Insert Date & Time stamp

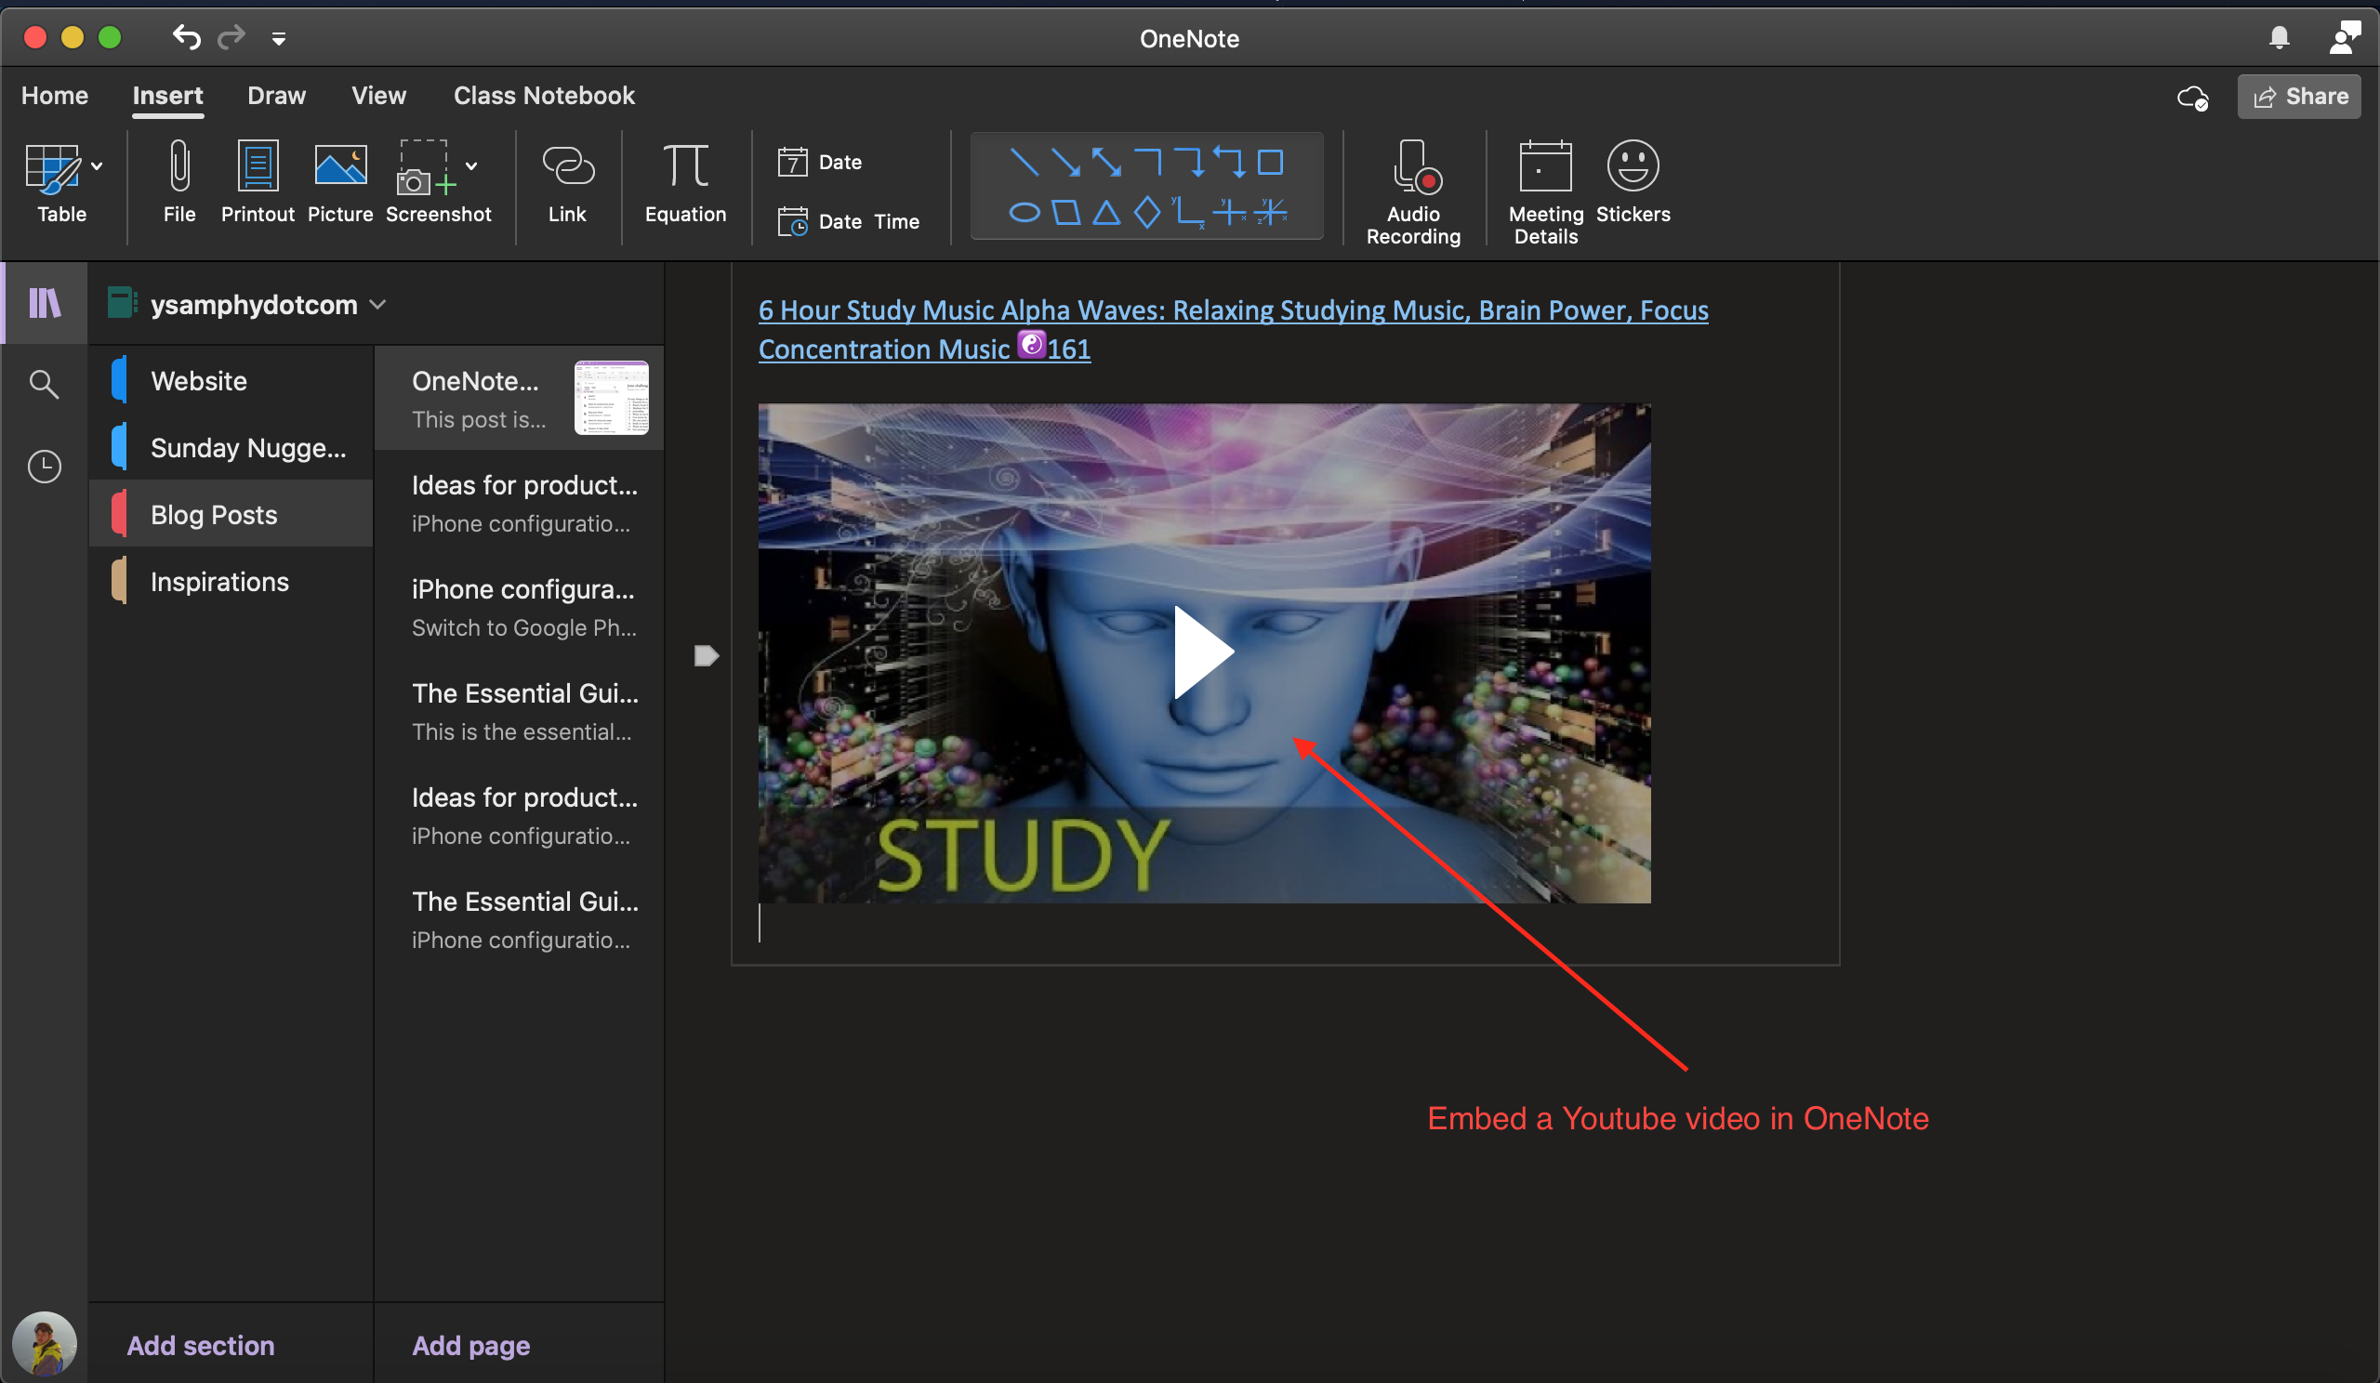click(848, 222)
